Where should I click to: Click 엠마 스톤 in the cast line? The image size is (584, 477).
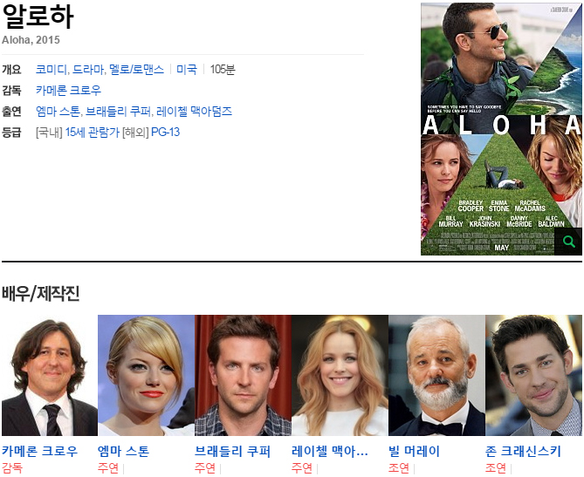(x=58, y=112)
